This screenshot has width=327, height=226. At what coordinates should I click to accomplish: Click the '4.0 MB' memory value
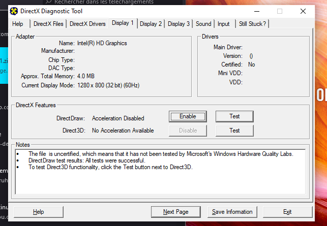[x=86, y=76]
